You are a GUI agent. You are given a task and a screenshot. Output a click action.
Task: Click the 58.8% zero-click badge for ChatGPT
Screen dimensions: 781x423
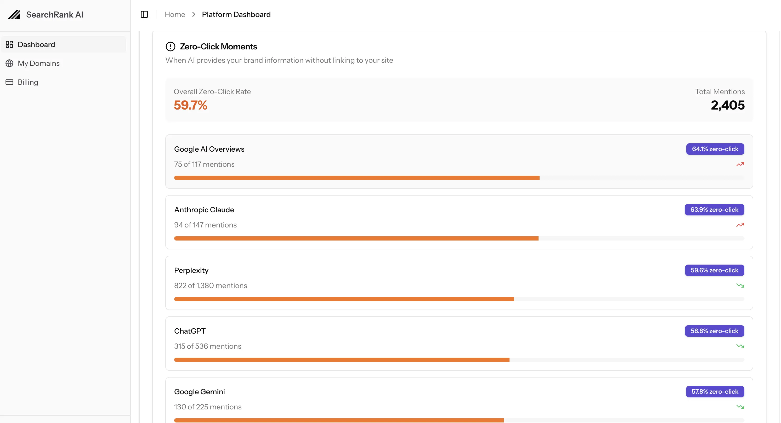715,331
